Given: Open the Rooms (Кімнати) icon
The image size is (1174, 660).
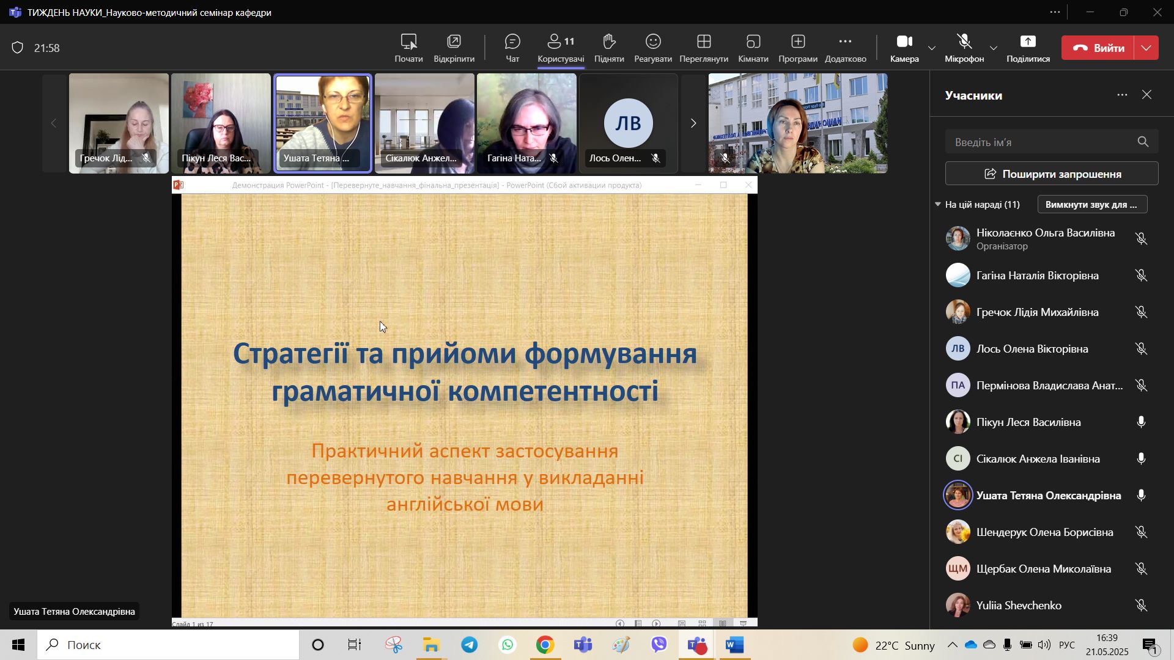Looking at the screenshot, I should (753, 42).
